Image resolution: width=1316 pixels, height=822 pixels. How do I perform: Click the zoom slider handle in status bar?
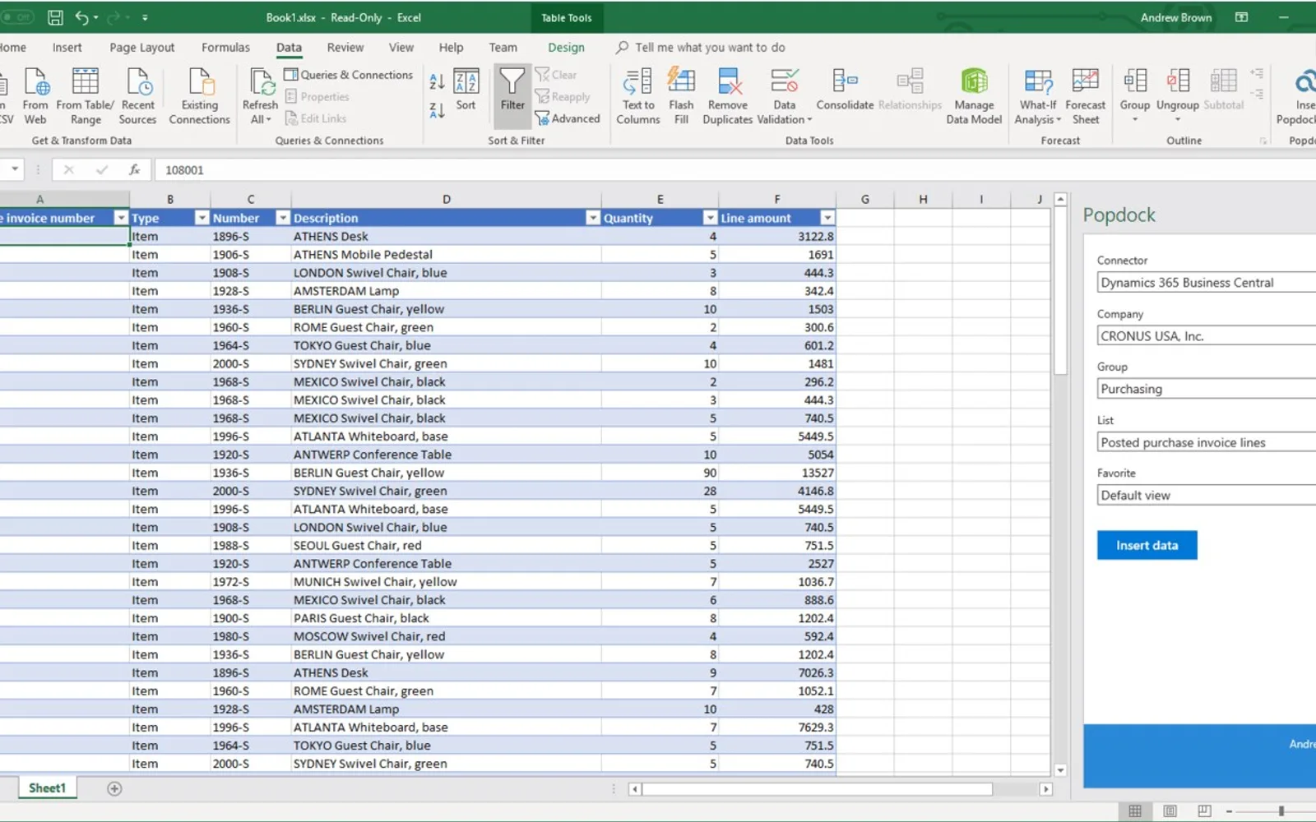pyautogui.click(x=1281, y=811)
